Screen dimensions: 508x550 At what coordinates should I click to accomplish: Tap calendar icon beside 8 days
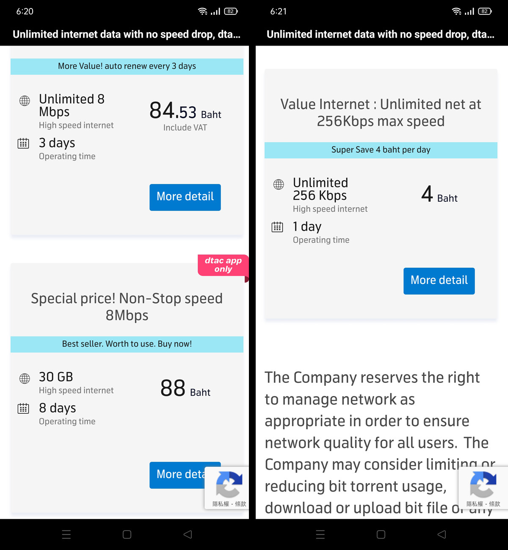[23, 409]
